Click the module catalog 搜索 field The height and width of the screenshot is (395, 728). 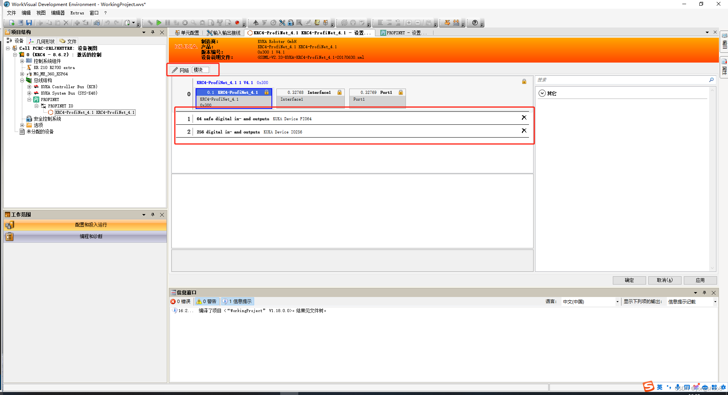(622, 80)
